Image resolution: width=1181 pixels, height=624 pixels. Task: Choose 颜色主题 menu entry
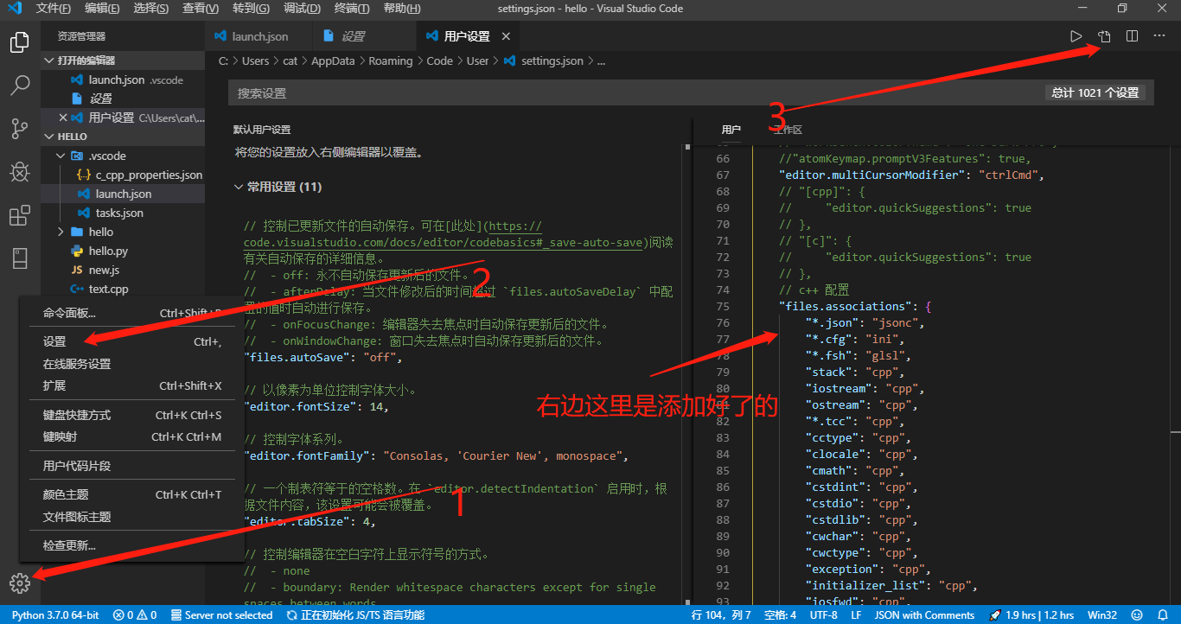pos(132,494)
